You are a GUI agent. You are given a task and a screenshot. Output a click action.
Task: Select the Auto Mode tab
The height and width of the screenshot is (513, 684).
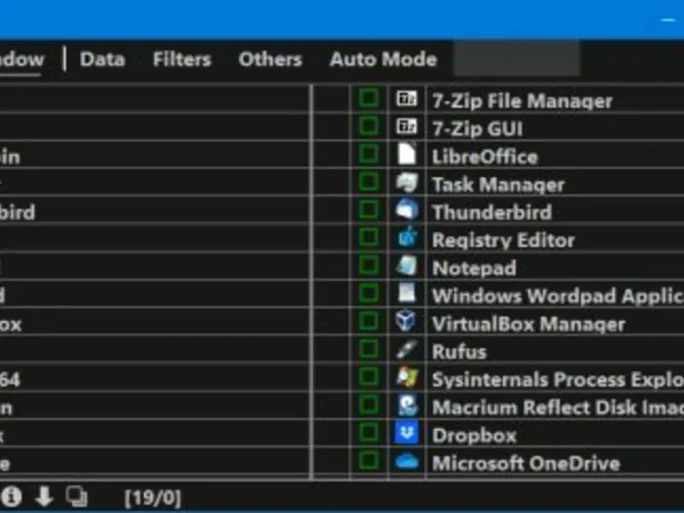tap(383, 59)
